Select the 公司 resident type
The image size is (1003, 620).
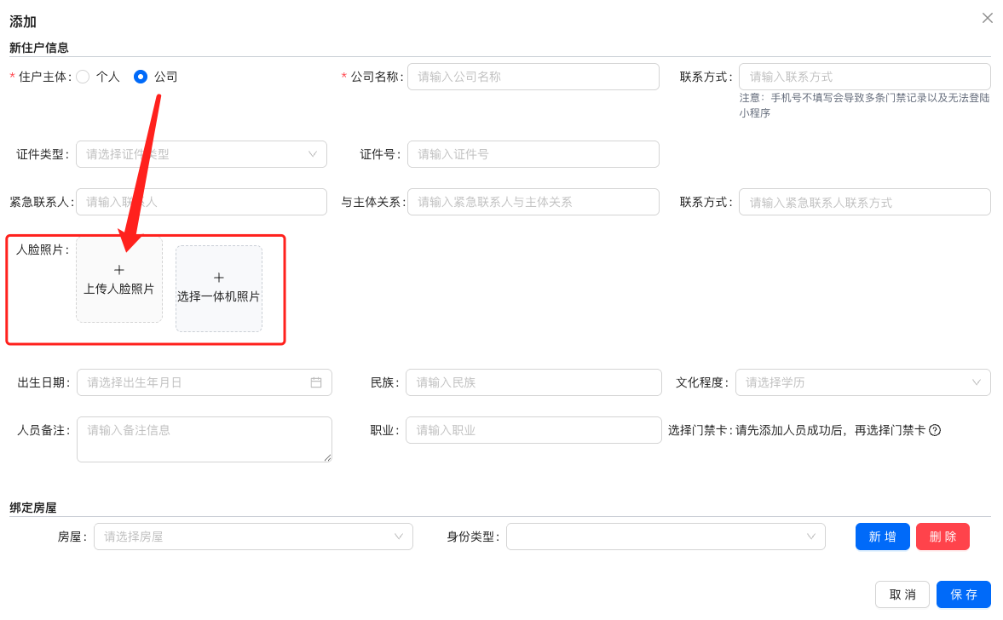coord(140,77)
